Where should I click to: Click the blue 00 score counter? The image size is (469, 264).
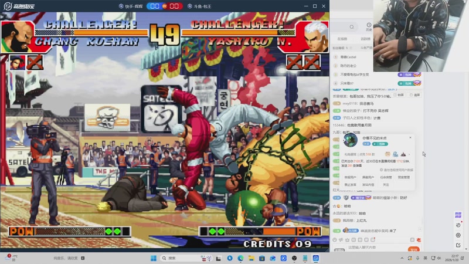pos(155,6)
